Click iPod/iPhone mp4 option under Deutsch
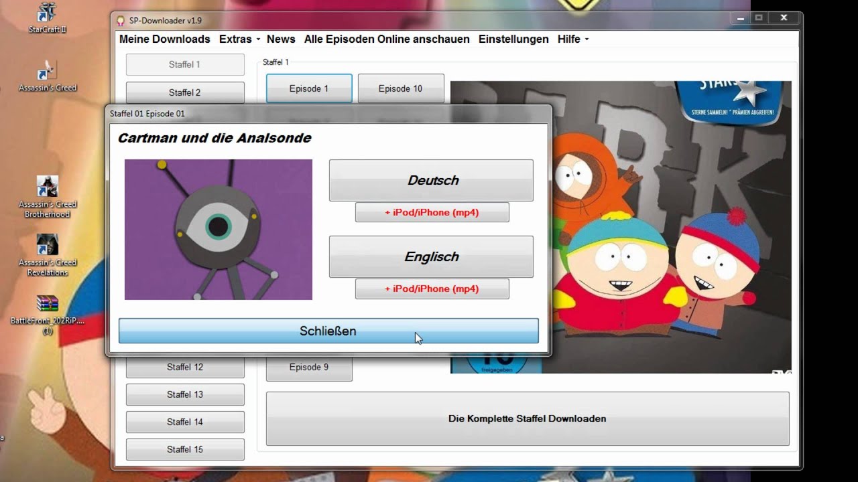858x482 pixels. click(x=432, y=212)
